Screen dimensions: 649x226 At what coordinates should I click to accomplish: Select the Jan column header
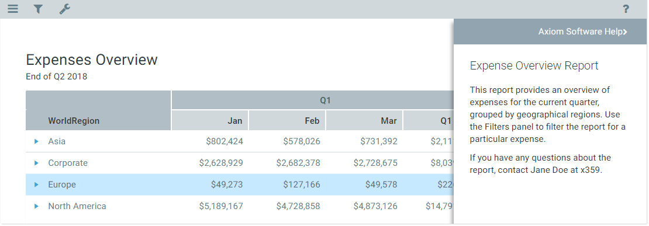tap(210, 121)
